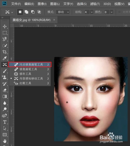Toggle the 对所有 checkbox in options bar
This screenshot has height=146, width=130.
coord(119,12)
